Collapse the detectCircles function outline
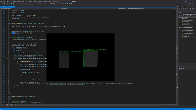 [8, 96]
